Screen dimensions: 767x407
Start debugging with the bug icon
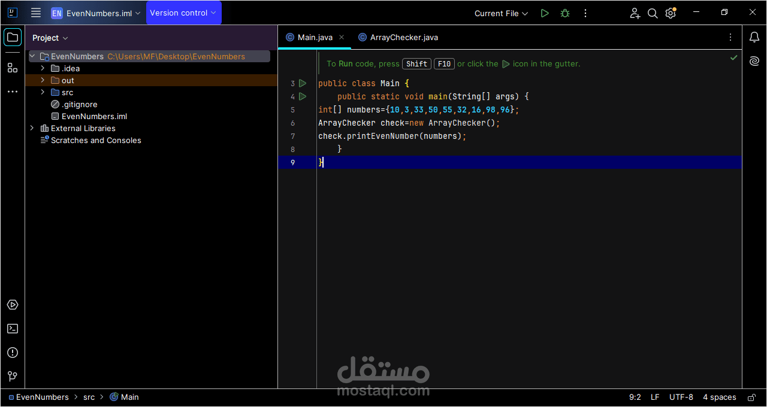point(564,13)
